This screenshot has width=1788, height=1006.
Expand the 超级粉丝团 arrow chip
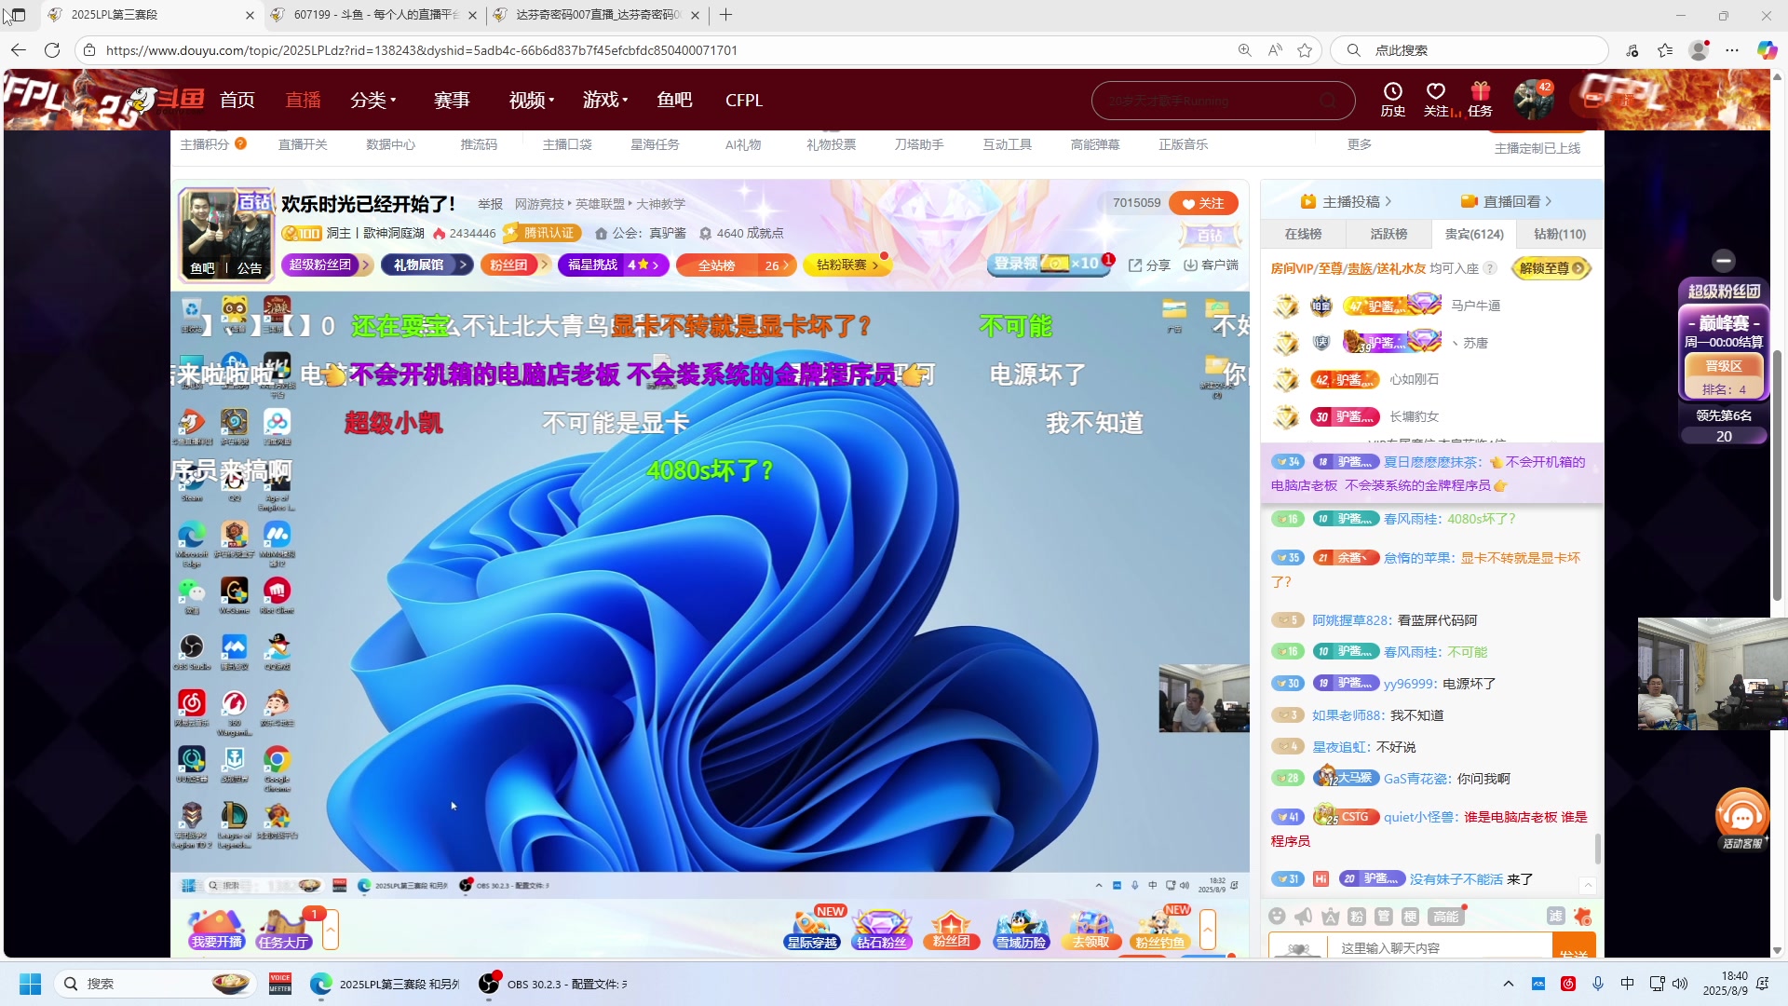[x=328, y=265]
